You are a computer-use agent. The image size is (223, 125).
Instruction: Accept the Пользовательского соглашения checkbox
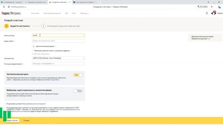tap(5, 104)
